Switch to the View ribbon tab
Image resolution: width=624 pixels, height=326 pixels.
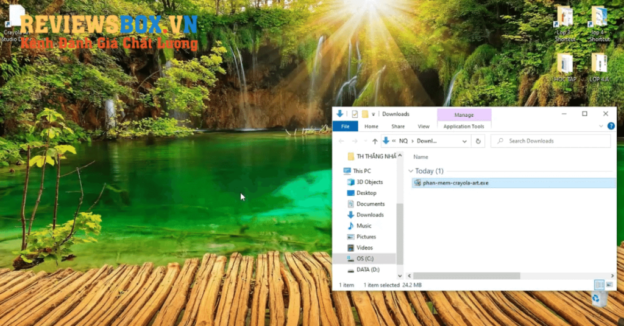click(x=424, y=127)
